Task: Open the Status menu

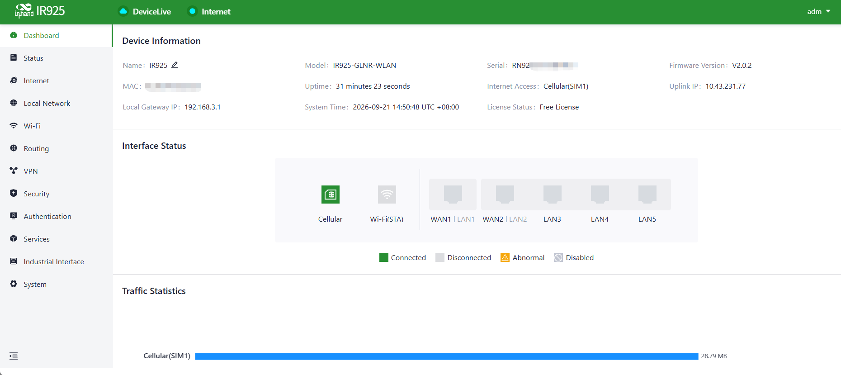Action: pyautogui.click(x=56, y=58)
